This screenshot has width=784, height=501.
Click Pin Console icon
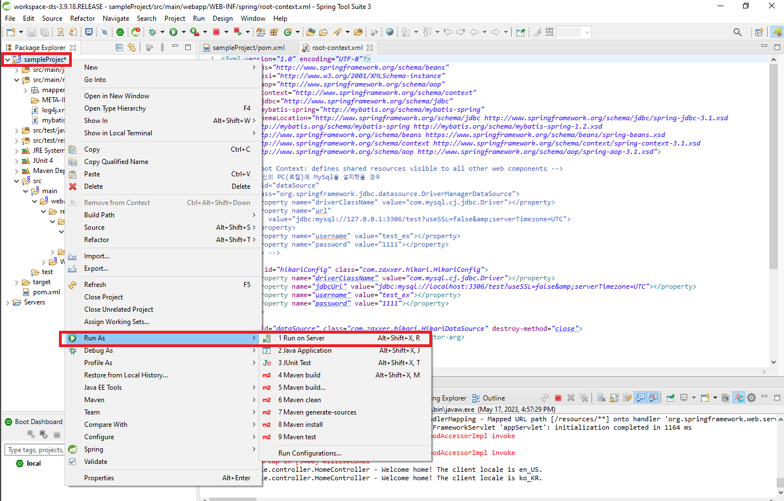[x=671, y=398]
